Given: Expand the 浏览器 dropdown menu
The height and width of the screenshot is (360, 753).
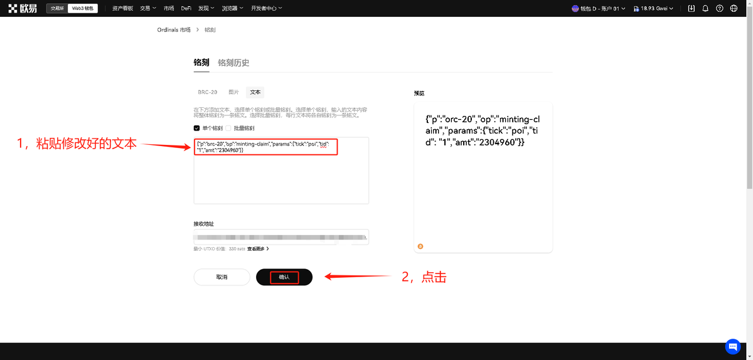Looking at the screenshot, I should pyautogui.click(x=233, y=8).
